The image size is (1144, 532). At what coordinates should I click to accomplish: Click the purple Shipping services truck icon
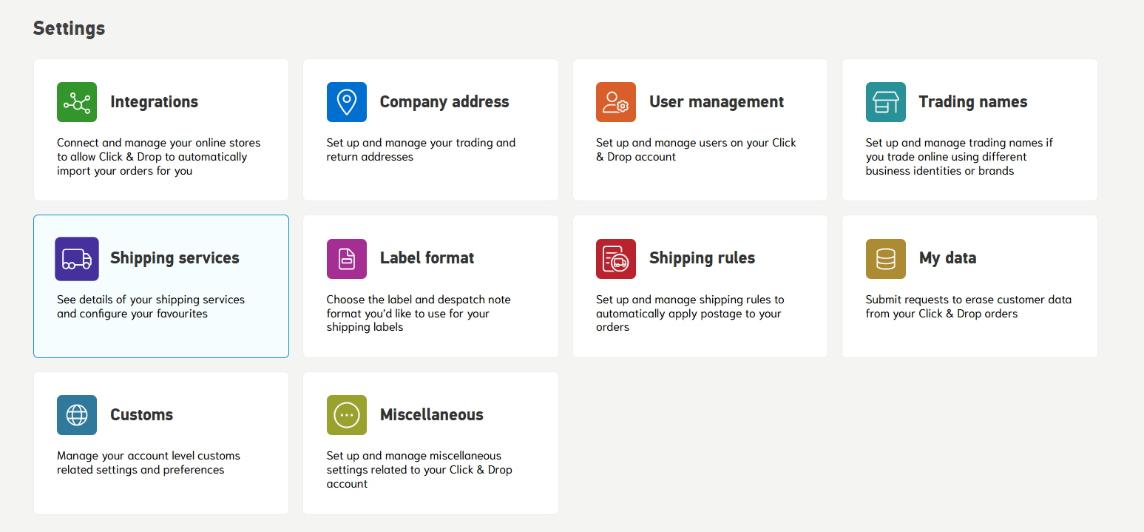77,259
